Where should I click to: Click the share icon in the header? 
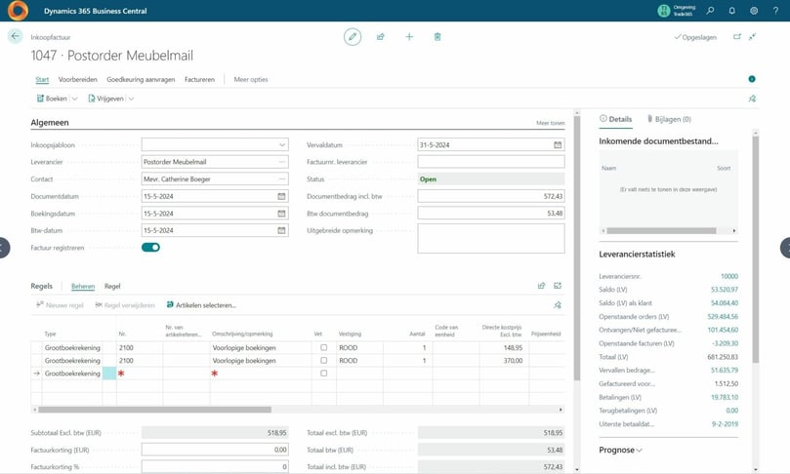(381, 37)
